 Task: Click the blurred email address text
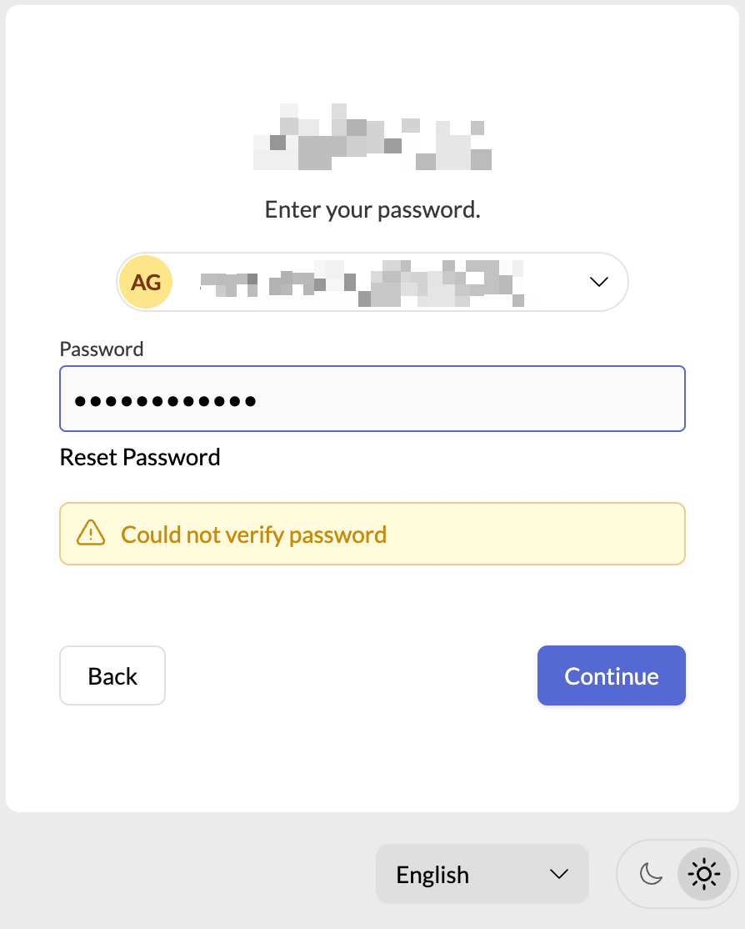tap(362, 284)
